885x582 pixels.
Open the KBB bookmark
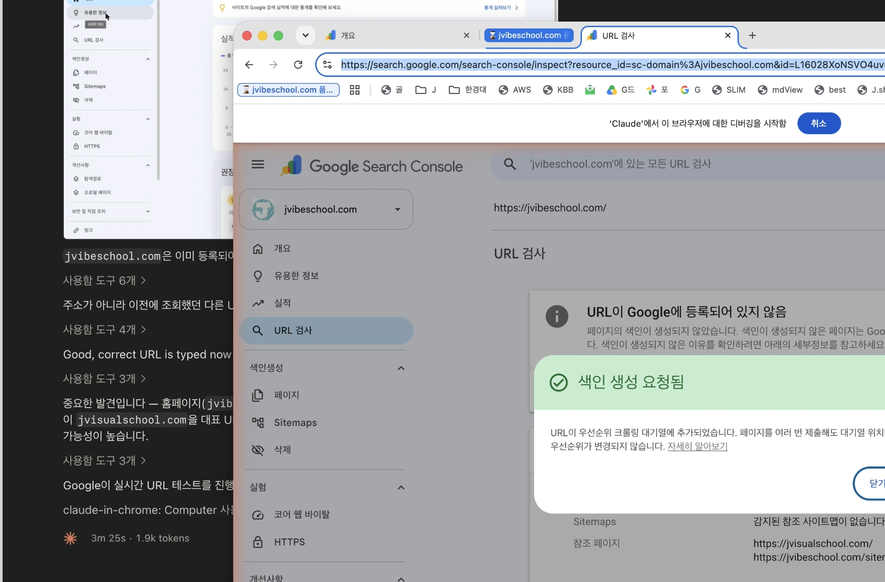558,90
